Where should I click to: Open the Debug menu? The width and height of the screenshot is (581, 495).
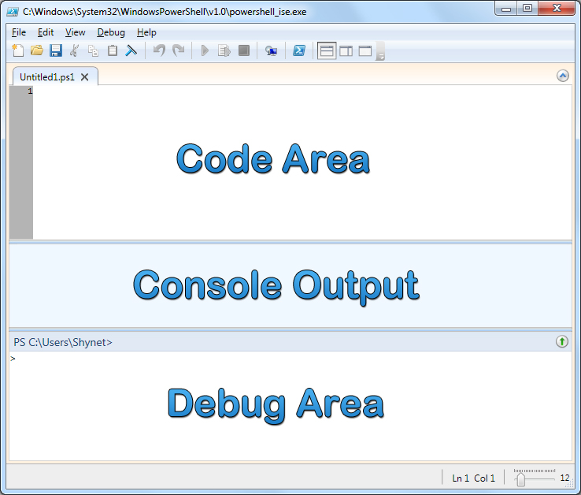click(111, 32)
